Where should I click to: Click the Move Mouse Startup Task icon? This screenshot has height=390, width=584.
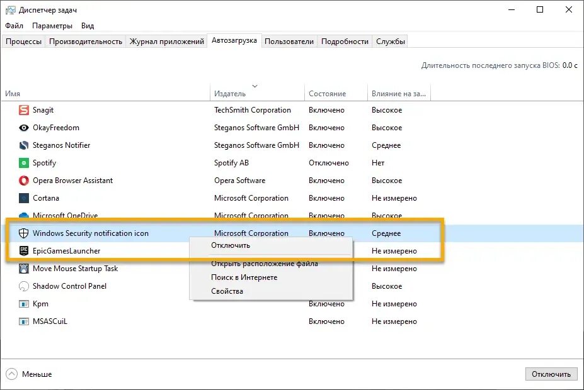(x=24, y=269)
